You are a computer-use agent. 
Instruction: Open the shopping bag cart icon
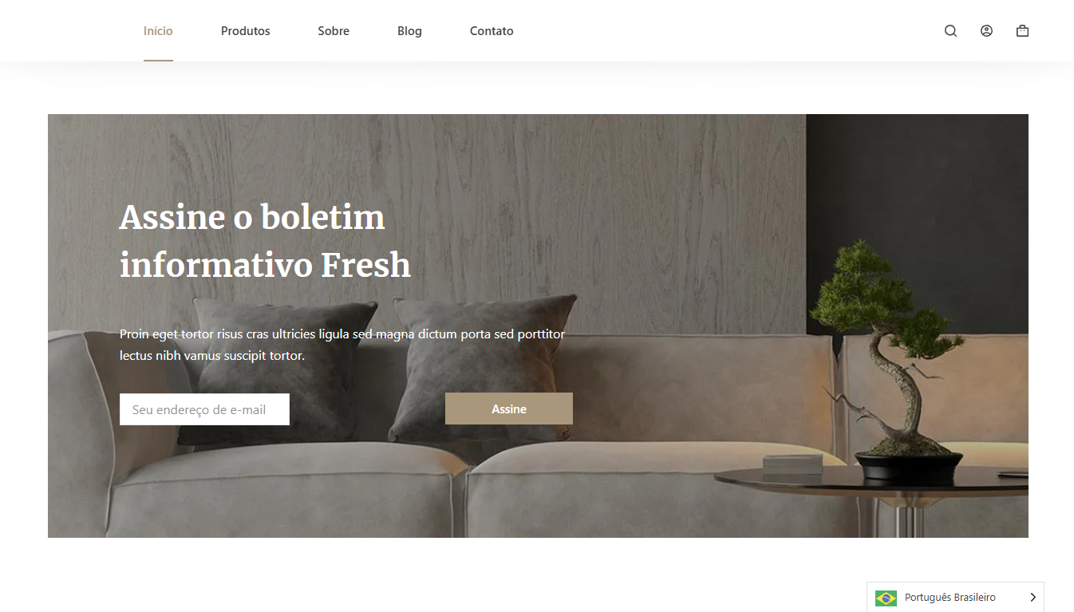pos(1022,31)
